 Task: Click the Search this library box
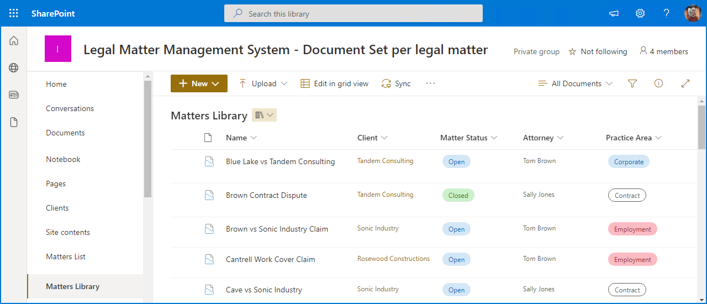tap(353, 14)
